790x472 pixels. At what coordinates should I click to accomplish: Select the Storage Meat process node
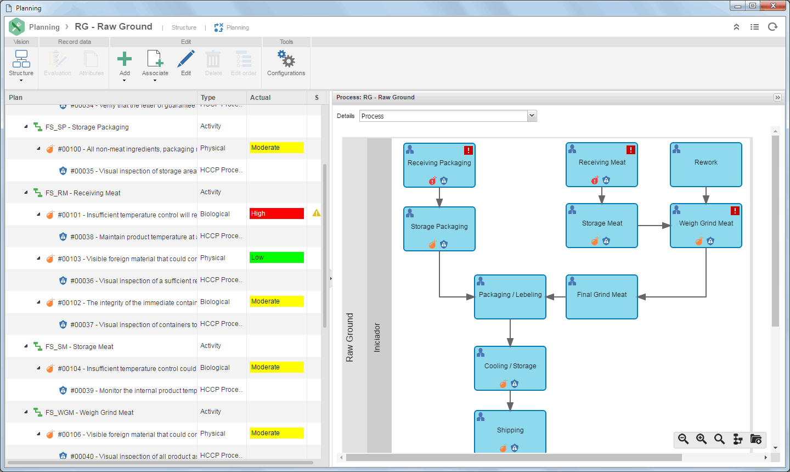602,226
